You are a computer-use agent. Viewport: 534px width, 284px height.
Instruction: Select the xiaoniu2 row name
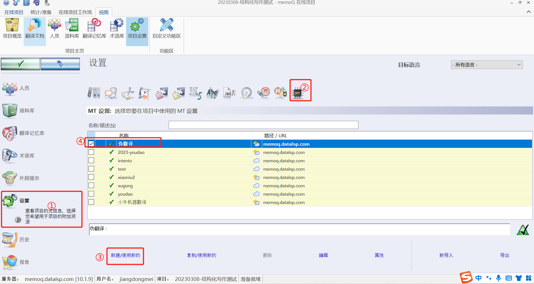[x=126, y=177]
